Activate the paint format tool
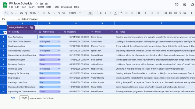The height and width of the screenshot is (109, 195). 26,13
